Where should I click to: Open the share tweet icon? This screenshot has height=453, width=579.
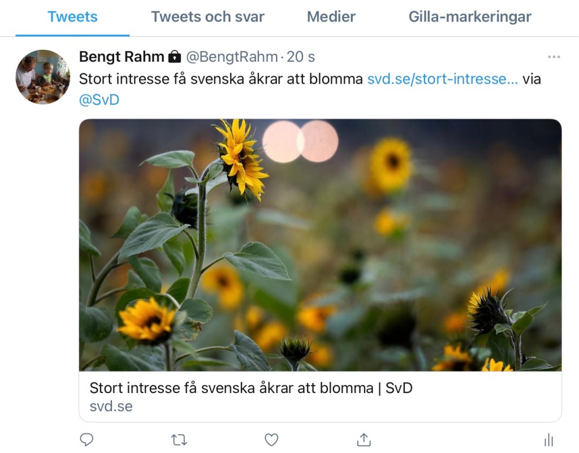pos(364,439)
